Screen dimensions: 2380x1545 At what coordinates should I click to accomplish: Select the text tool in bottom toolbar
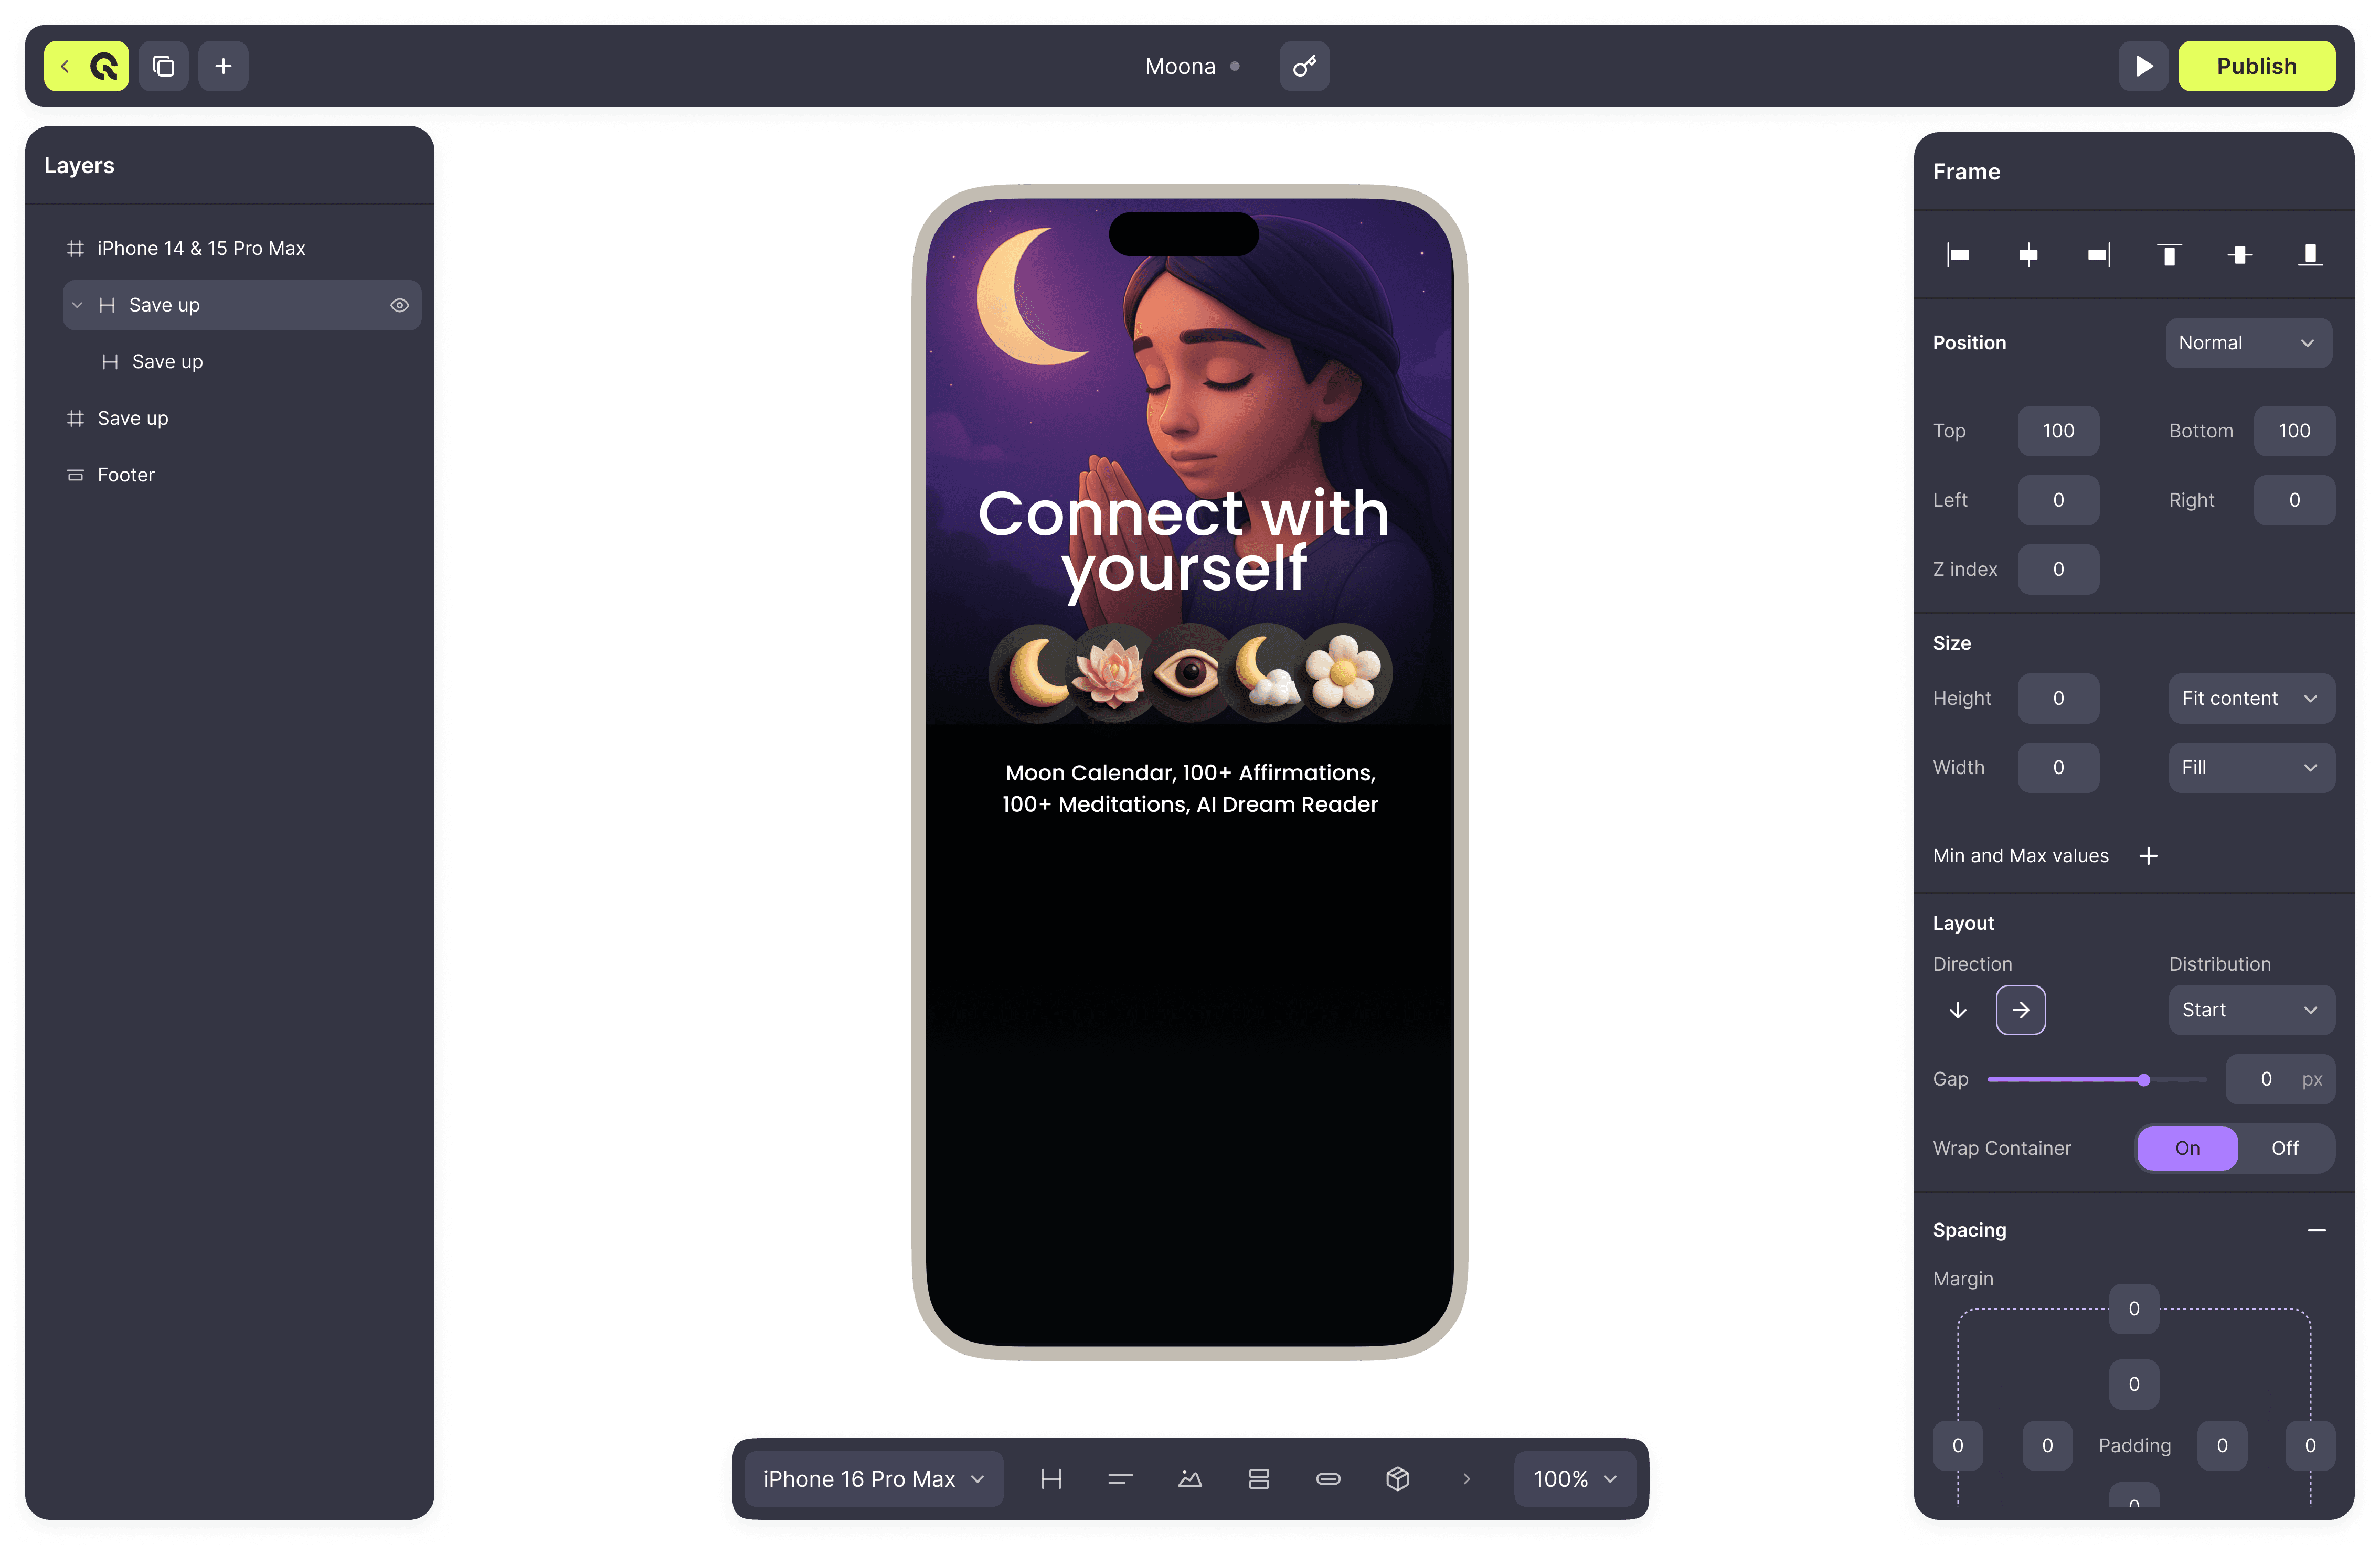(x=1120, y=1479)
